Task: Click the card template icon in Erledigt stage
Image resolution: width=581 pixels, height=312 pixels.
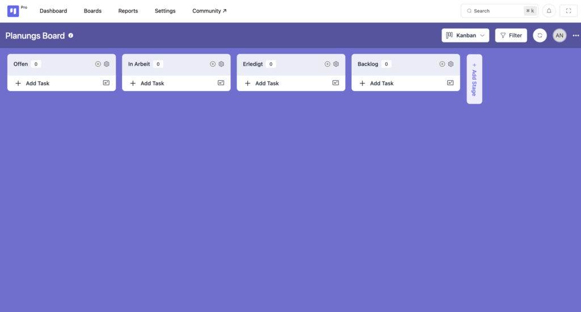Action: click(336, 83)
